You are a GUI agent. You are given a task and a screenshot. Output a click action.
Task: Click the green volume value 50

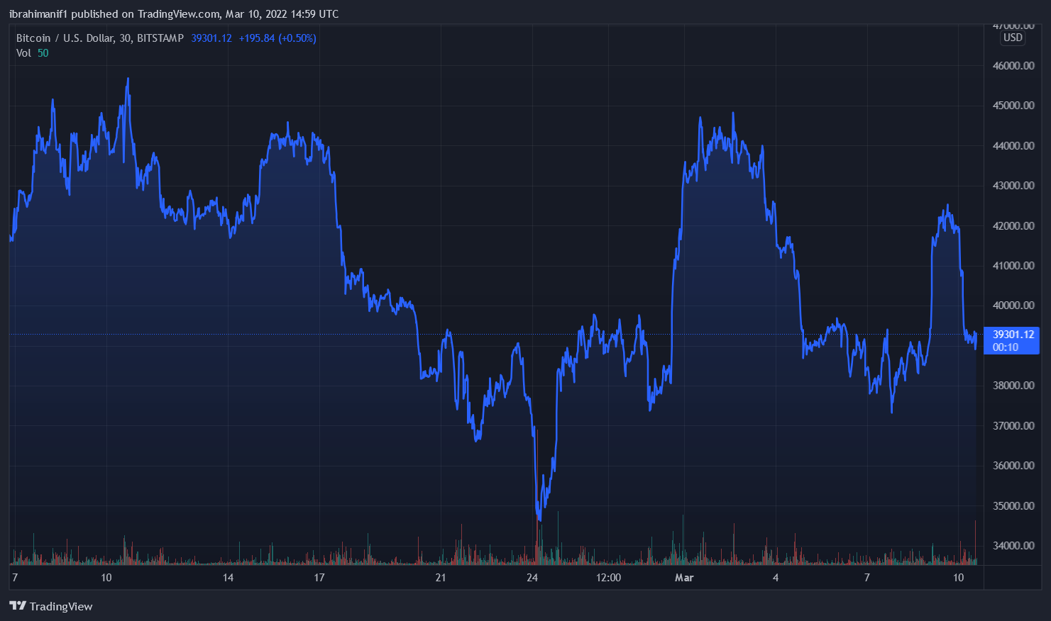43,52
